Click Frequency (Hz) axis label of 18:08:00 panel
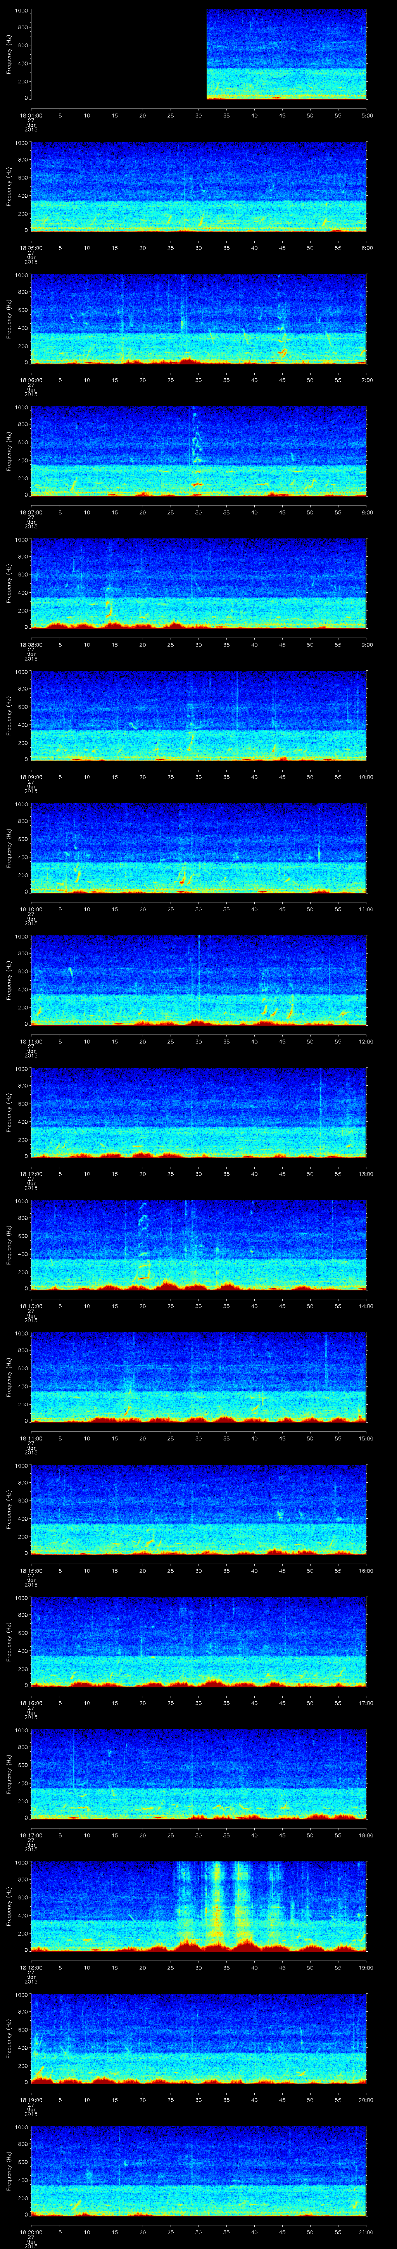397x2249 pixels. (x=9, y=583)
